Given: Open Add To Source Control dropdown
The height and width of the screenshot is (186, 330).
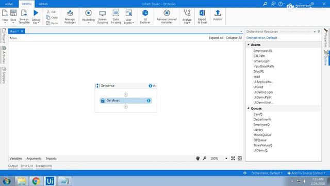Looking at the screenshot, I should point(306,173).
